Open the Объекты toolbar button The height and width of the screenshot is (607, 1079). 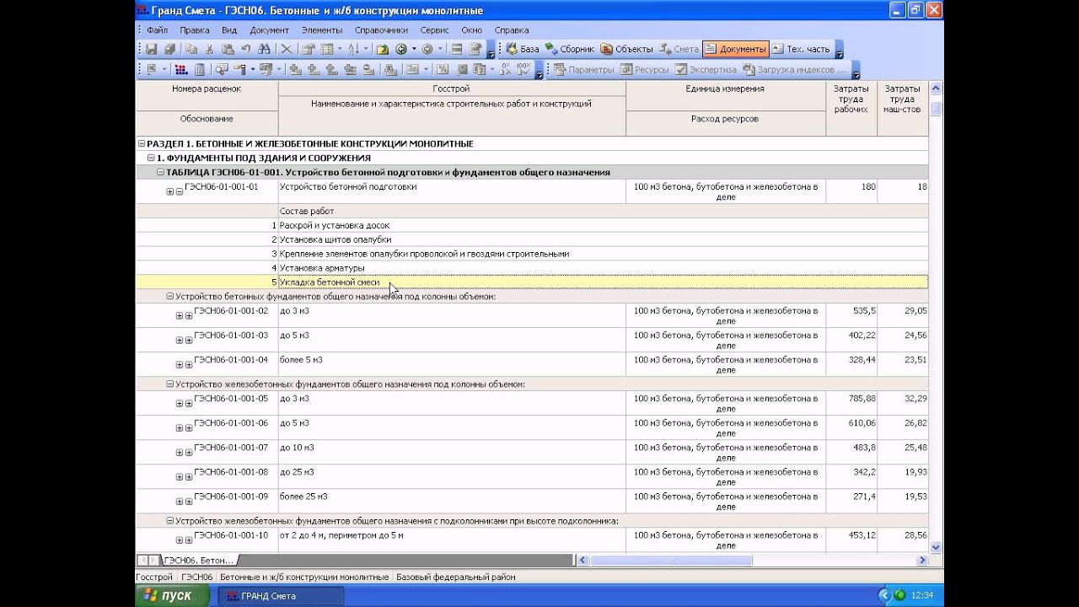coord(626,49)
